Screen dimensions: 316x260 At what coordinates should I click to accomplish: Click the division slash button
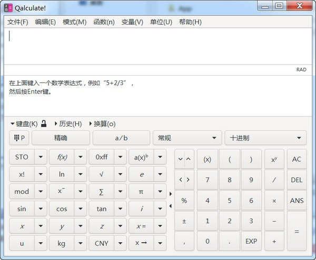(274, 180)
